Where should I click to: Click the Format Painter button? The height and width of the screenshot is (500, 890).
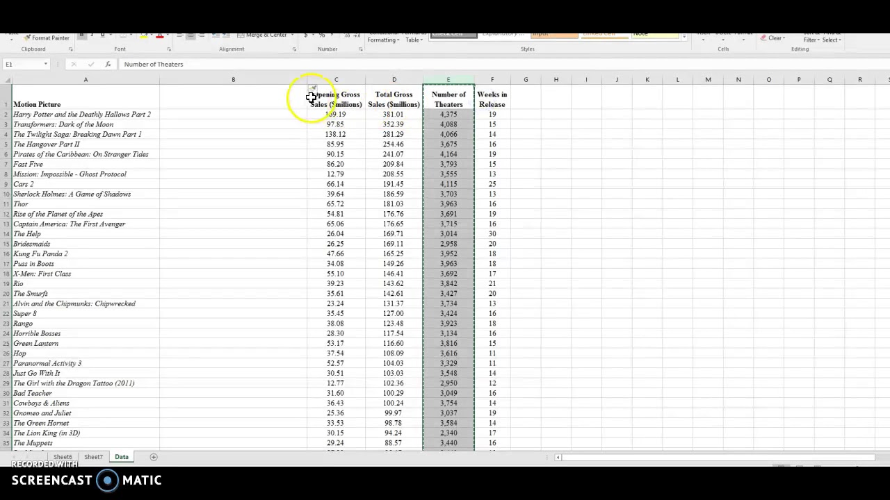point(47,37)
